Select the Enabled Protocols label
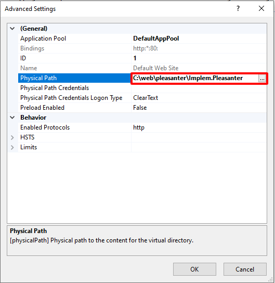The width and height of the screenshot is (275, 283). pyautogui.click(x=45, y=127)
